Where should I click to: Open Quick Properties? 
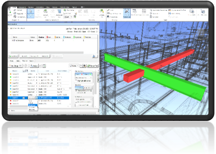[114, 13]
